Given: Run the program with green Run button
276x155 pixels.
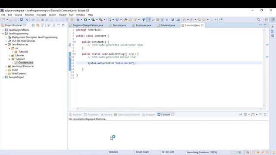Looking at the screenshot, I should pyautogui.click(x=85, y=20).
